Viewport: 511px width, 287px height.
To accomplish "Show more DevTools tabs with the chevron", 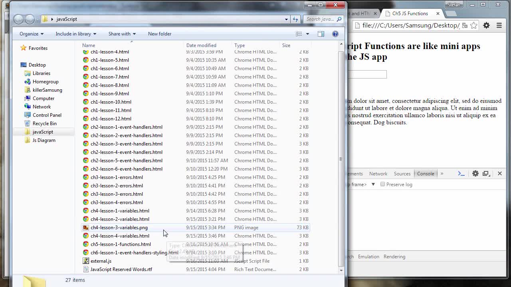I will [442, 173].
